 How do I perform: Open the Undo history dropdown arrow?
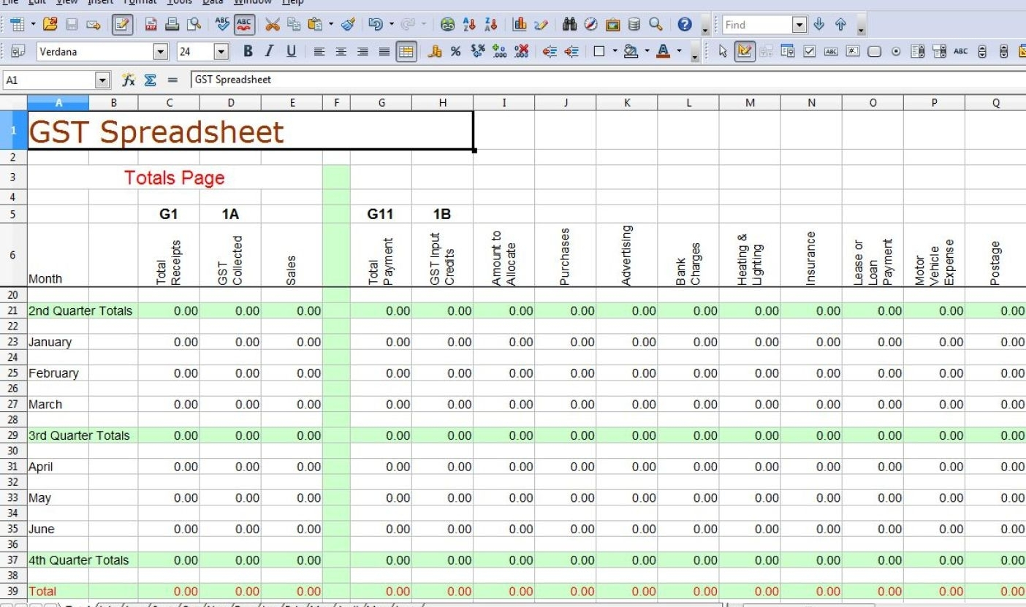(x=391, y=25)
